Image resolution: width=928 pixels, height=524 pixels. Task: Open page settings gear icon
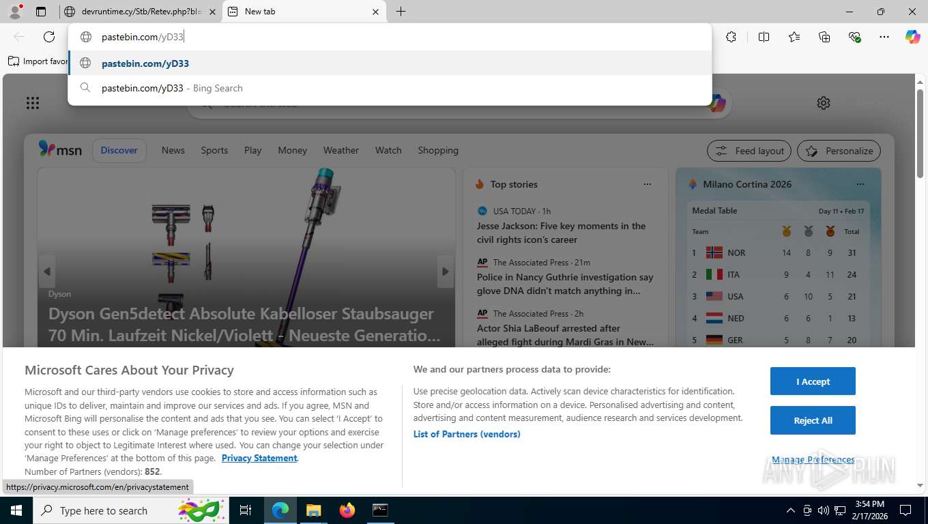tap(824, 103)
